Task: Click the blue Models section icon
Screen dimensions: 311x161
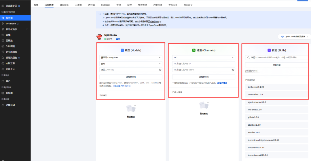Action: click(x=122, y=50)
